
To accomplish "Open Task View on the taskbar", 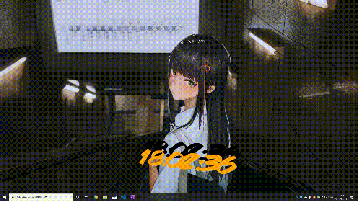I will 86,197.
